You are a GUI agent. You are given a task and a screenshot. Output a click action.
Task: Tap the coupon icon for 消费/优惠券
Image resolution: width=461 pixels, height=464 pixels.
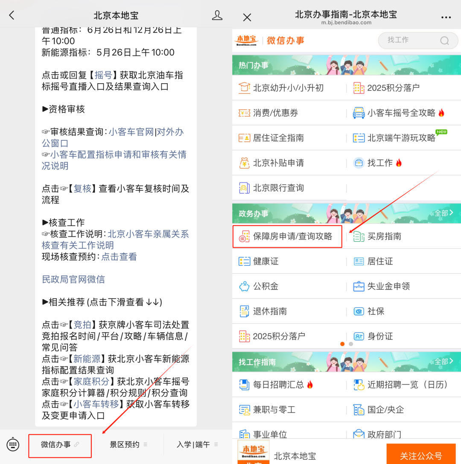tap(244, 113)
